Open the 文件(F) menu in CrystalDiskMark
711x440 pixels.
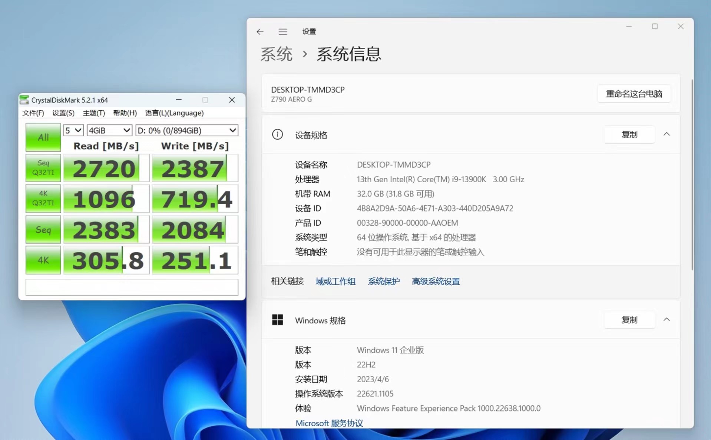click(33, 113)
